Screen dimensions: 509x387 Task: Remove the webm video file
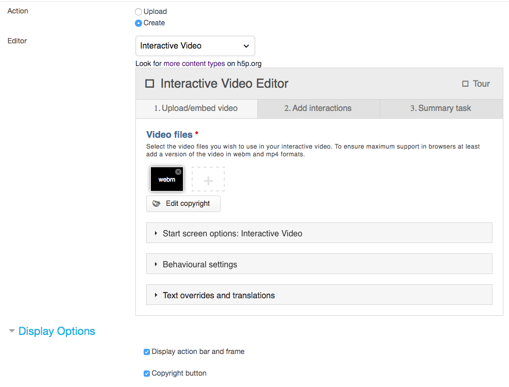click(178, 172)
